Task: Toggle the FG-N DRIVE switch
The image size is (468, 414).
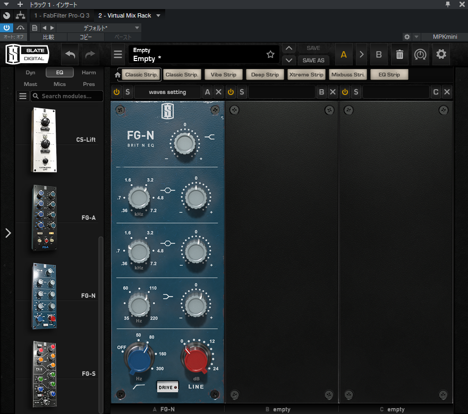Action: [x=168, y=387]
